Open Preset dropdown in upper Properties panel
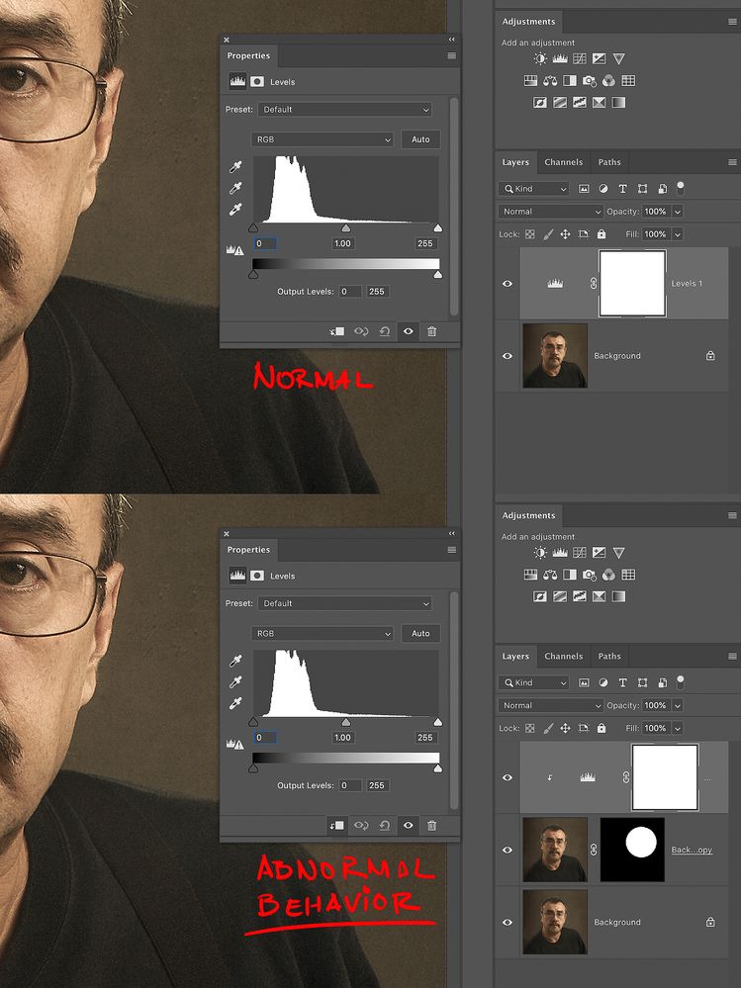The image size is (741, 988). pos(344,109)
